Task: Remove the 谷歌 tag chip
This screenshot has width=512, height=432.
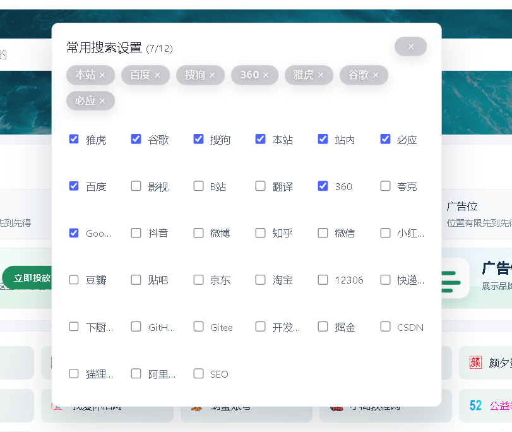Action: pyautogui.click(x=375, y=75)
